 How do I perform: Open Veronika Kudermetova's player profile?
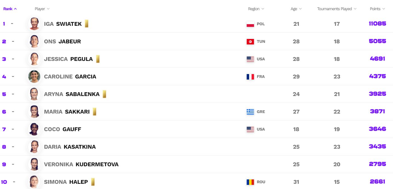coord(81,164)
